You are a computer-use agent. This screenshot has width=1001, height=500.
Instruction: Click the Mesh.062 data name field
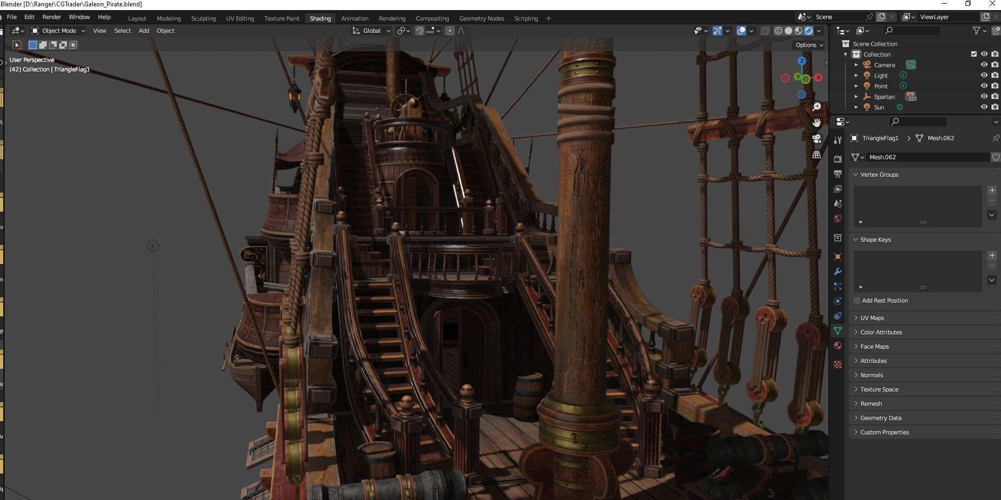[x=927, y=157]
